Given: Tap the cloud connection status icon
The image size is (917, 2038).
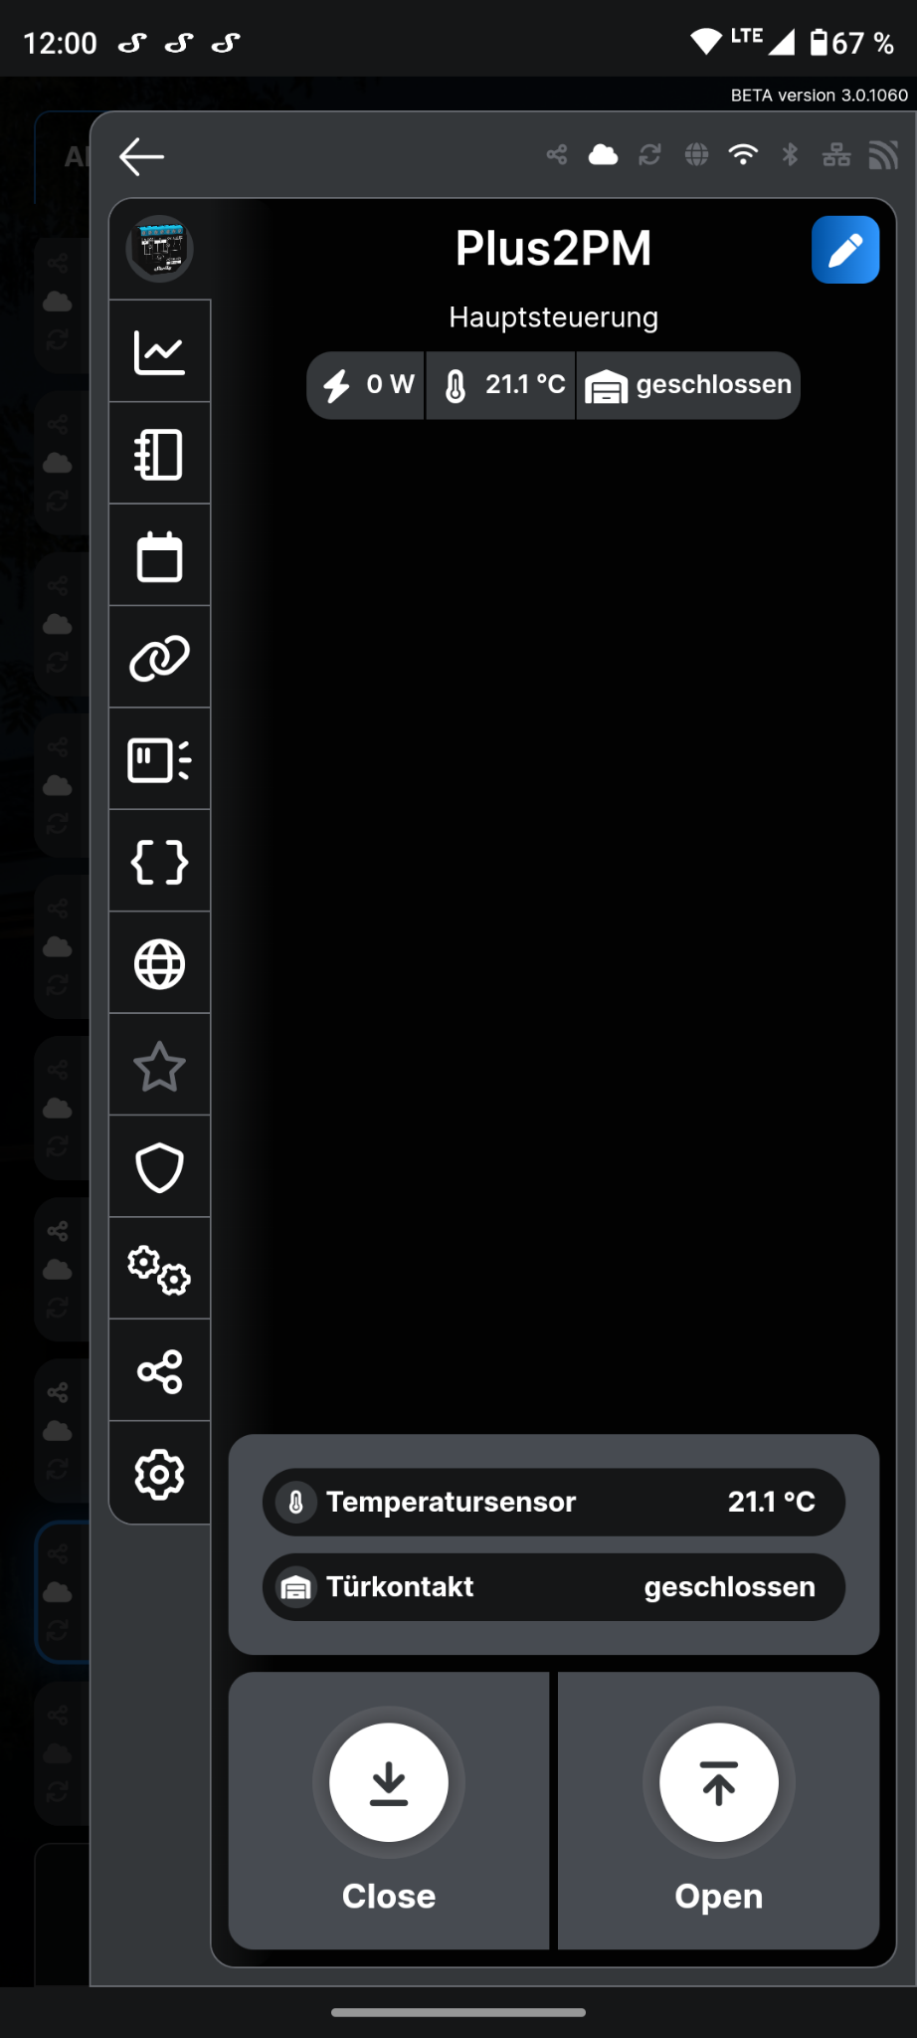Looking at the screenshot, I should 603,155.
